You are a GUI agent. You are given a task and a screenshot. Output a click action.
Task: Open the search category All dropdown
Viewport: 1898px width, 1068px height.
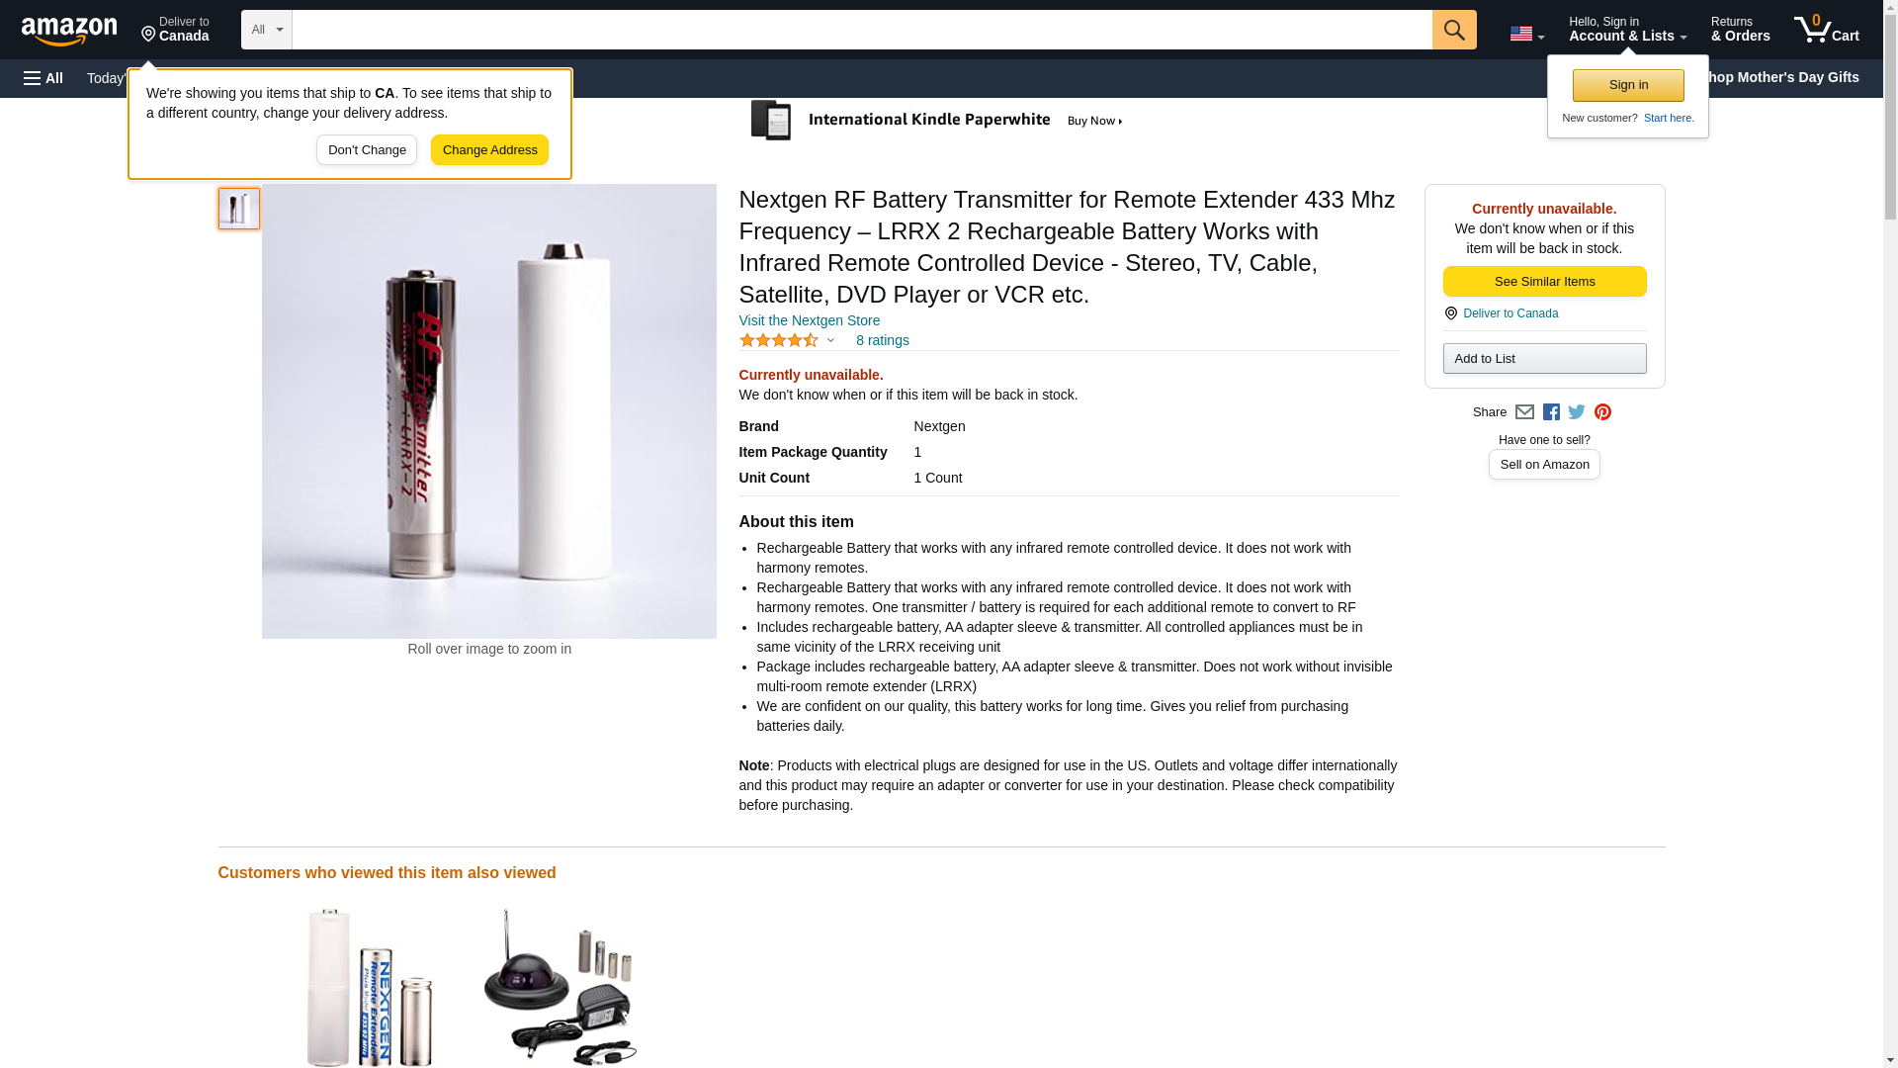pos(267,30)
